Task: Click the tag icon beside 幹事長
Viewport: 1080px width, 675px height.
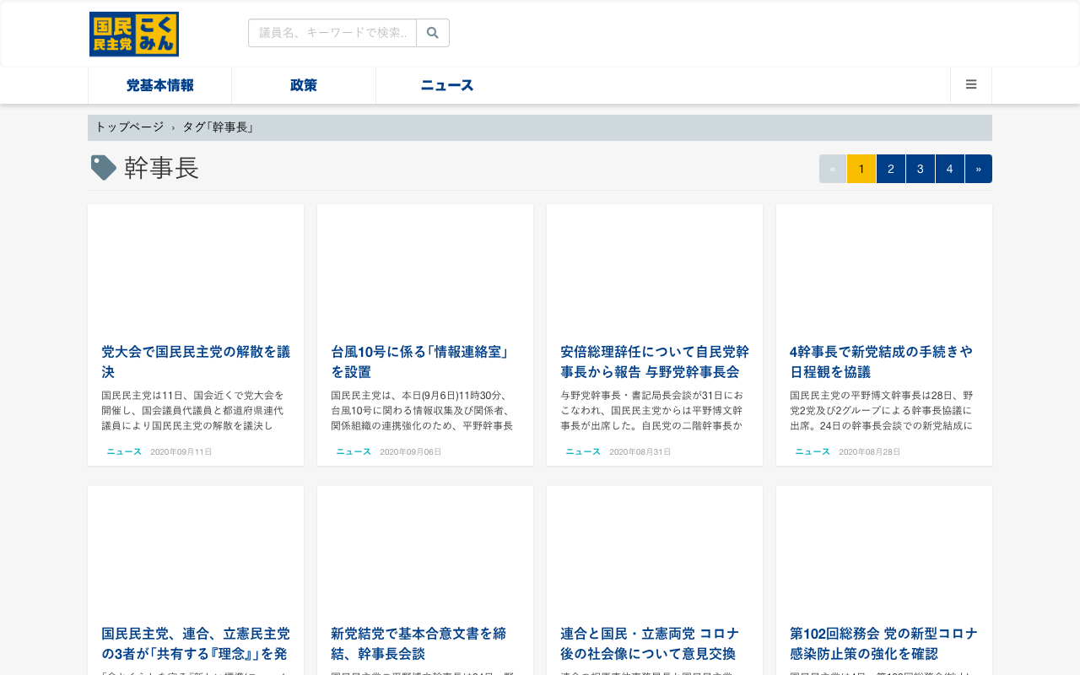Action: click(x=103, y=168)
